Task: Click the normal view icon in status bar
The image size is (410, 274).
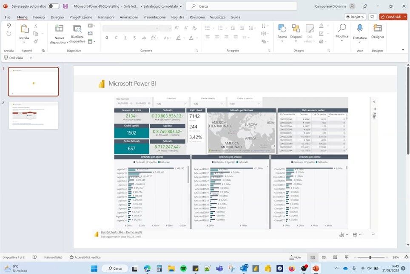Action: tap(313, 257)
